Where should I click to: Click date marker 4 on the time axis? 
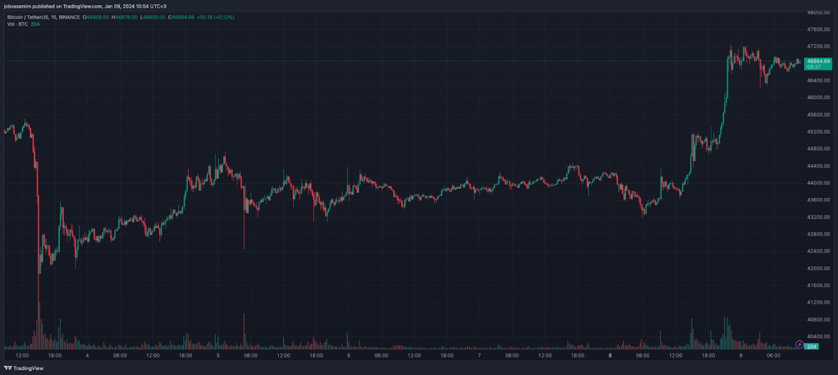tap(87, 355)
